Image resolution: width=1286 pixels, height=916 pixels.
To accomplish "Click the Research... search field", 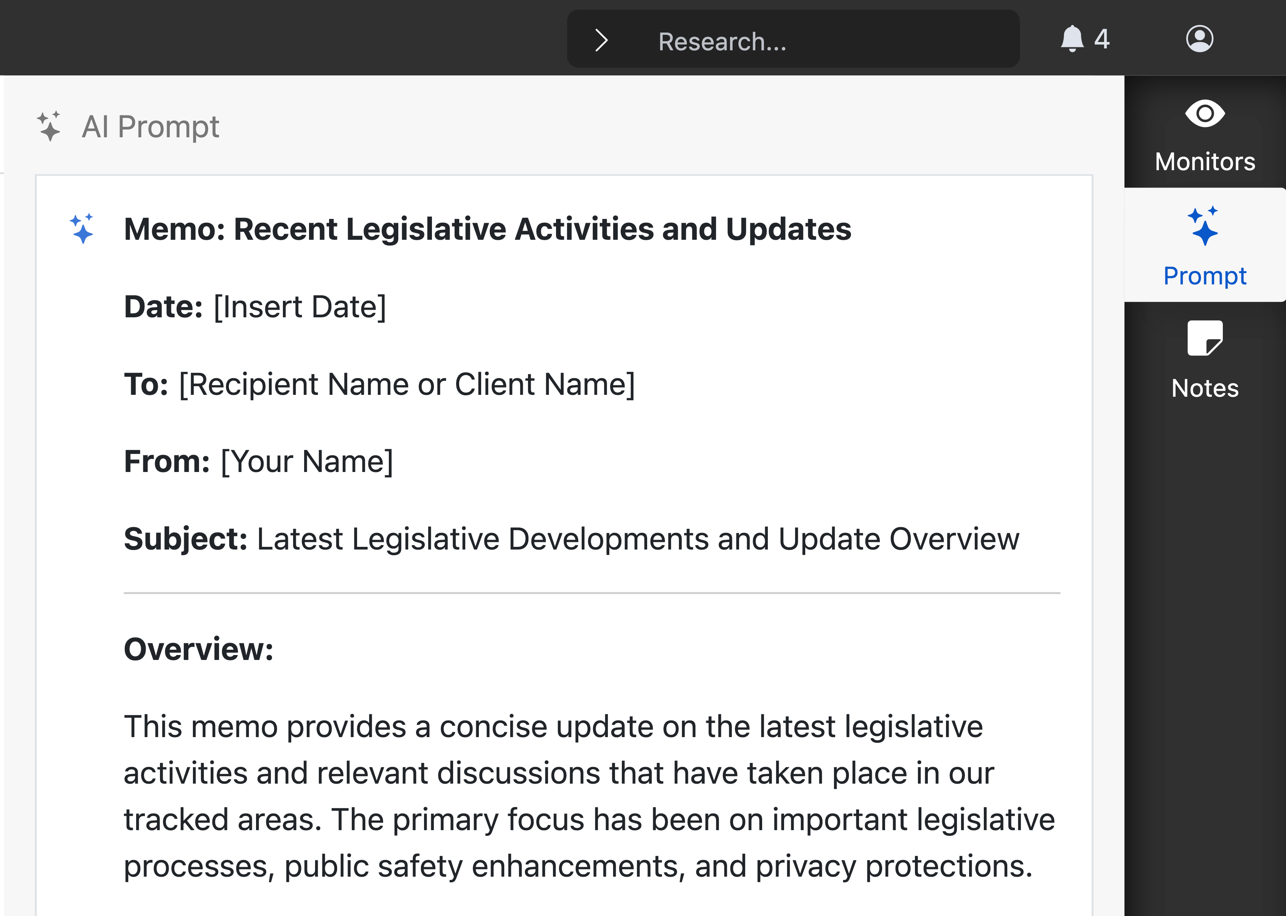I will click(793, 39).
